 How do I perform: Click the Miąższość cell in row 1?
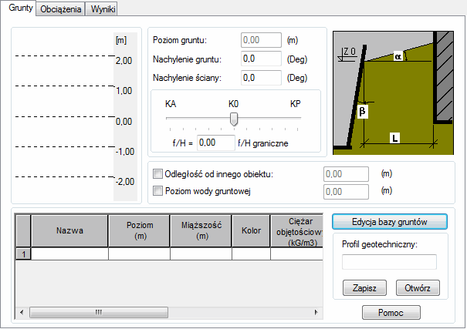[x=201, y=254]
